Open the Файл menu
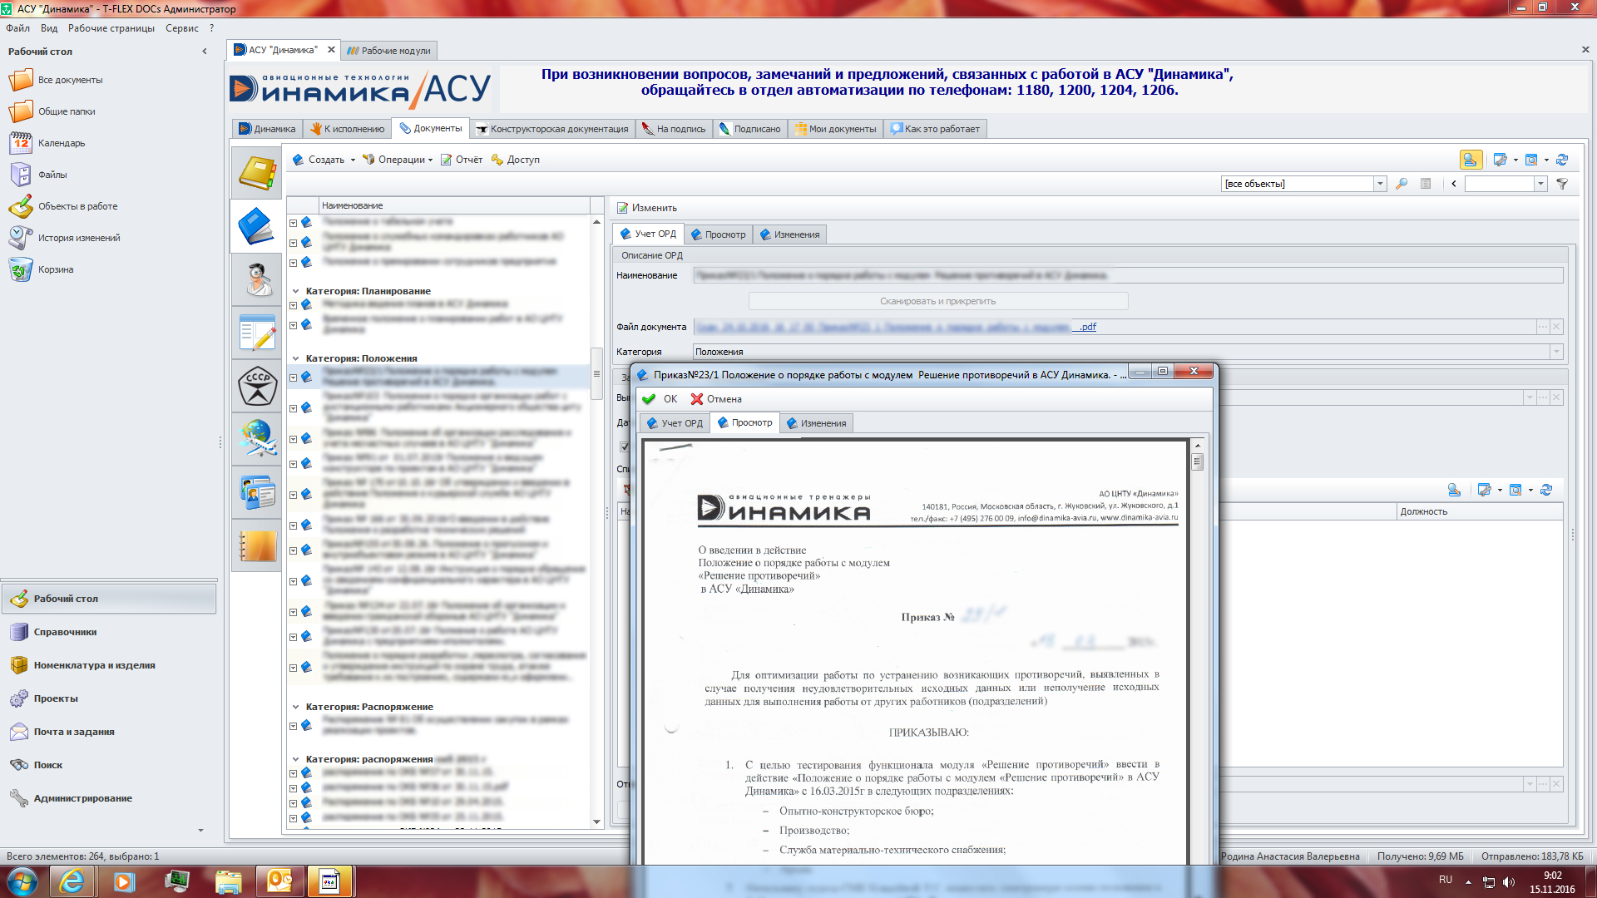 pyautogui.click(x=17, y=28)
